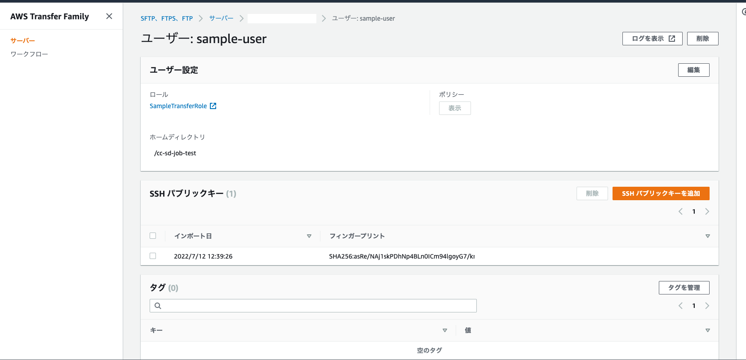Image resolution: width=746 pixels, height=360 pixels.
Task: Click the 2022/7/12 12:39:26 import date
Action: point(203,256)
